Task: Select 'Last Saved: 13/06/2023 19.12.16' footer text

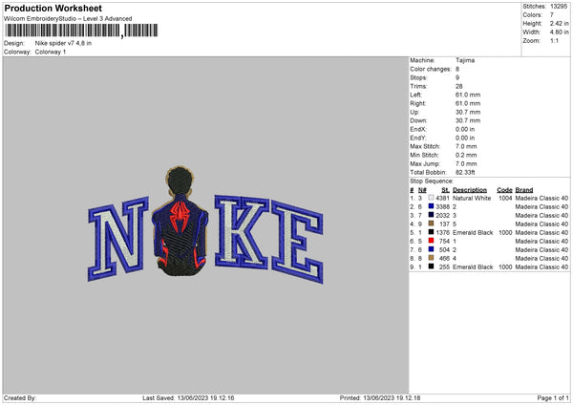Action: point(188,397)
